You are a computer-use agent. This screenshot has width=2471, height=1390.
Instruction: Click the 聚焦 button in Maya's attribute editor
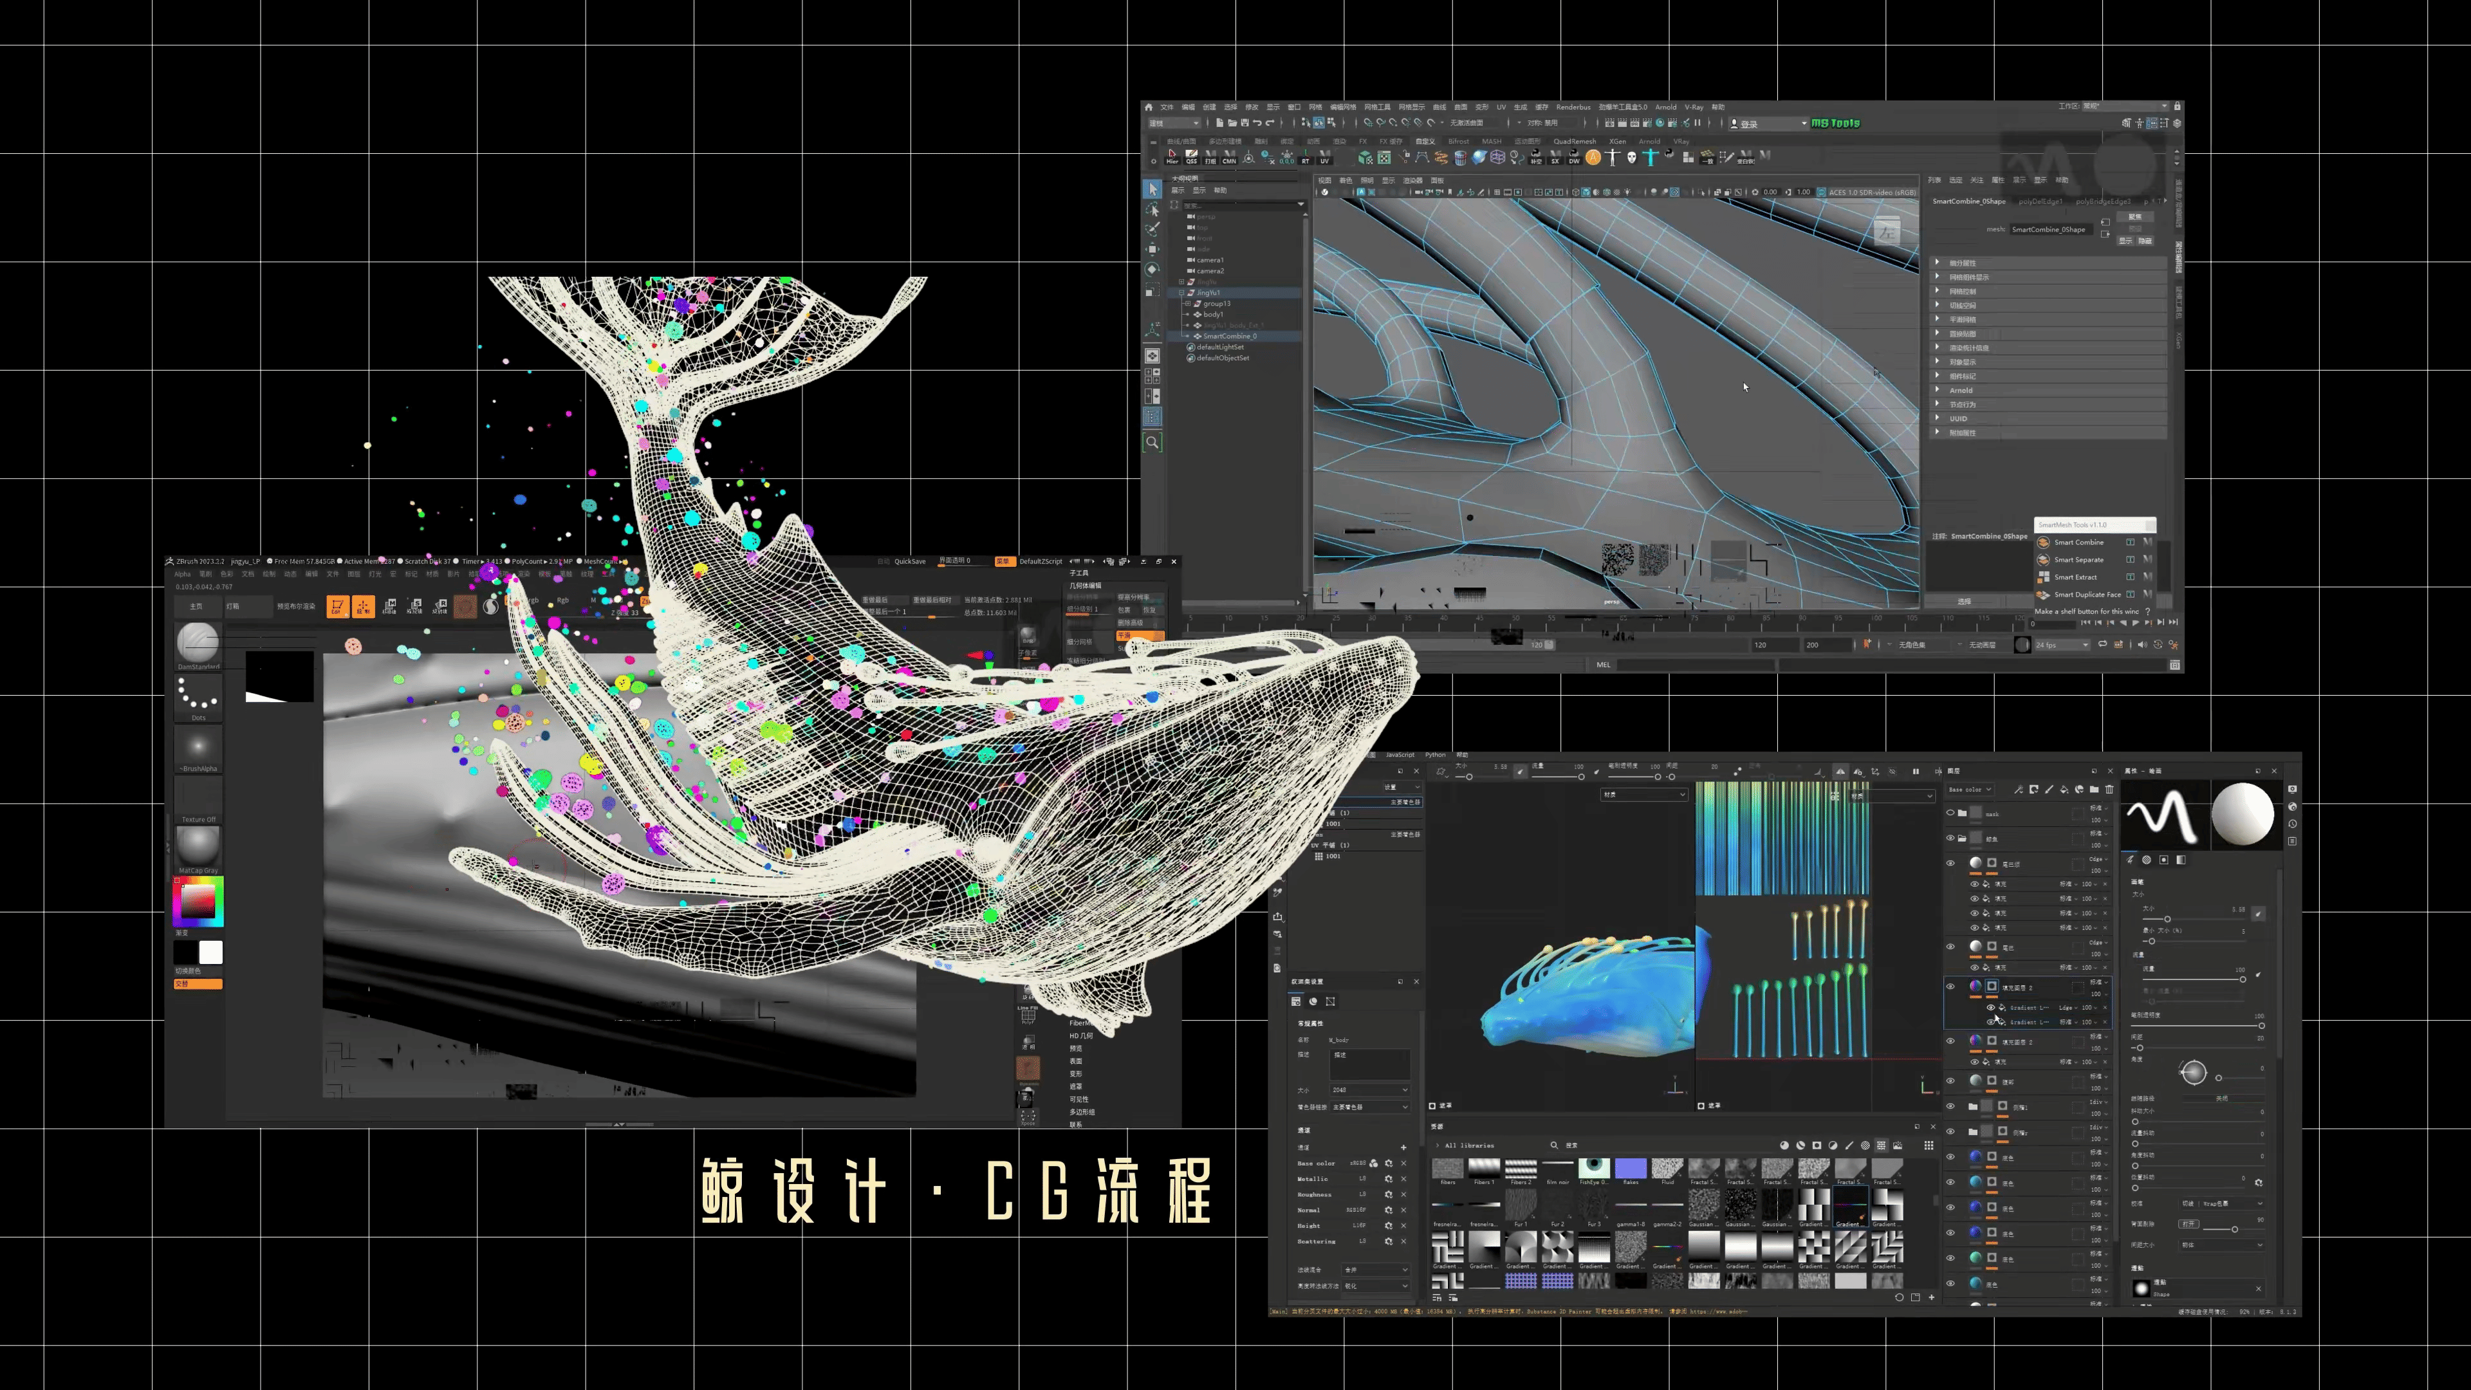coord(2134,217)
